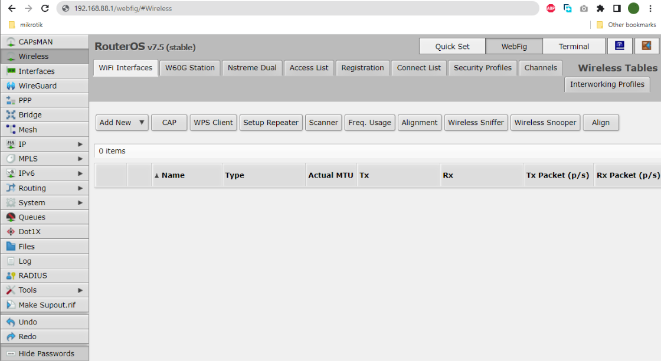
Task: Open the Access List tab
Action: [309, 68]
